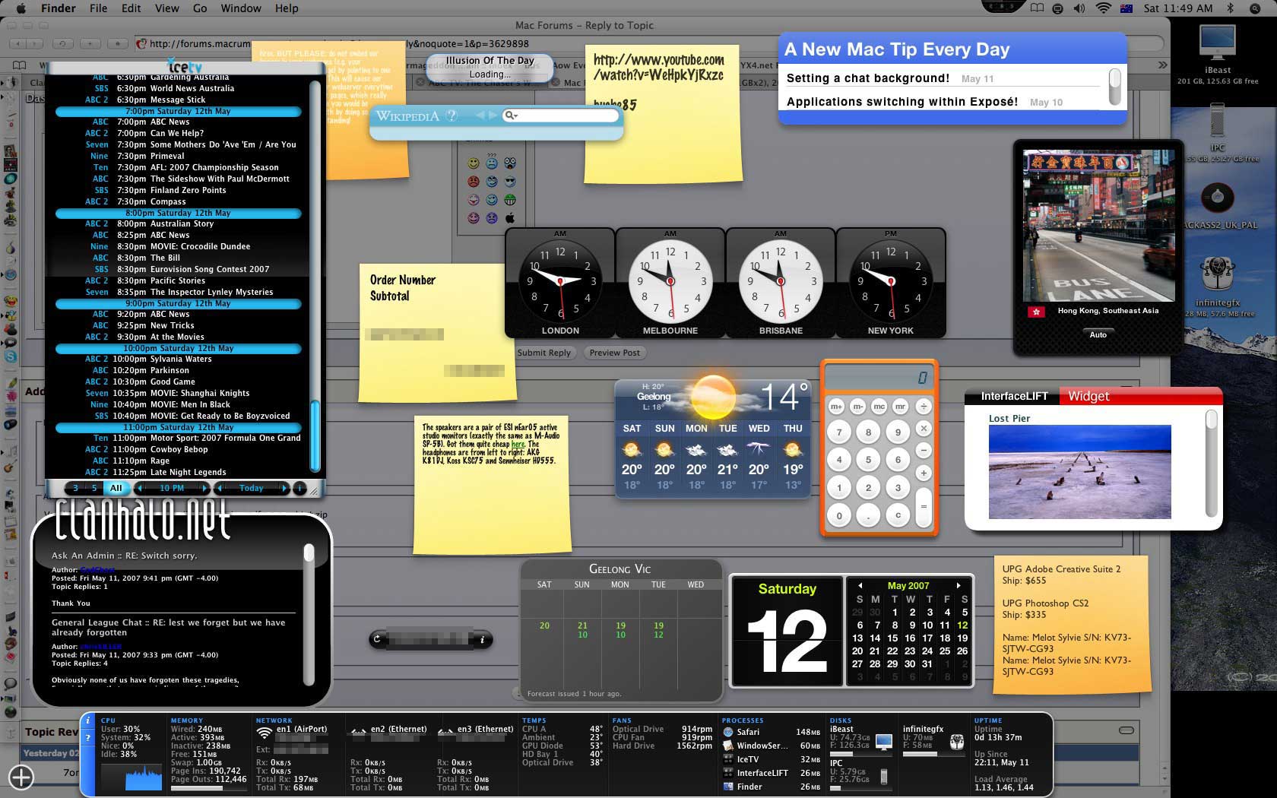Go to next month in calendar widget
This screenshot has height=798, width=1277.
coord(959,585)
